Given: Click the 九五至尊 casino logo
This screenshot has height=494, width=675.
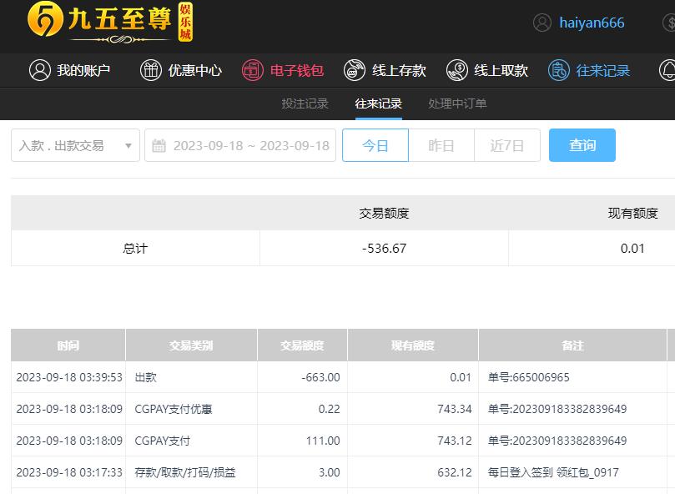Looking at the screenshot, I should pos(110,23).
